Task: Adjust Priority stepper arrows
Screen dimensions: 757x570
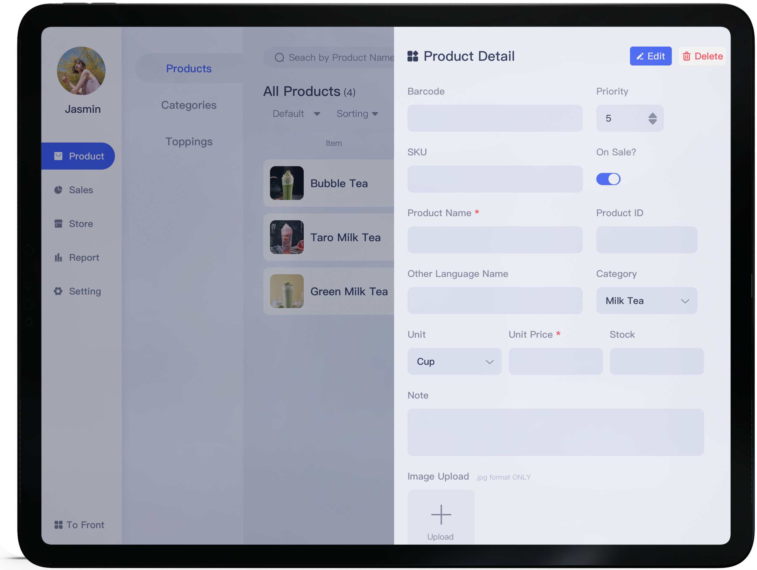Action: pos(652,118)
